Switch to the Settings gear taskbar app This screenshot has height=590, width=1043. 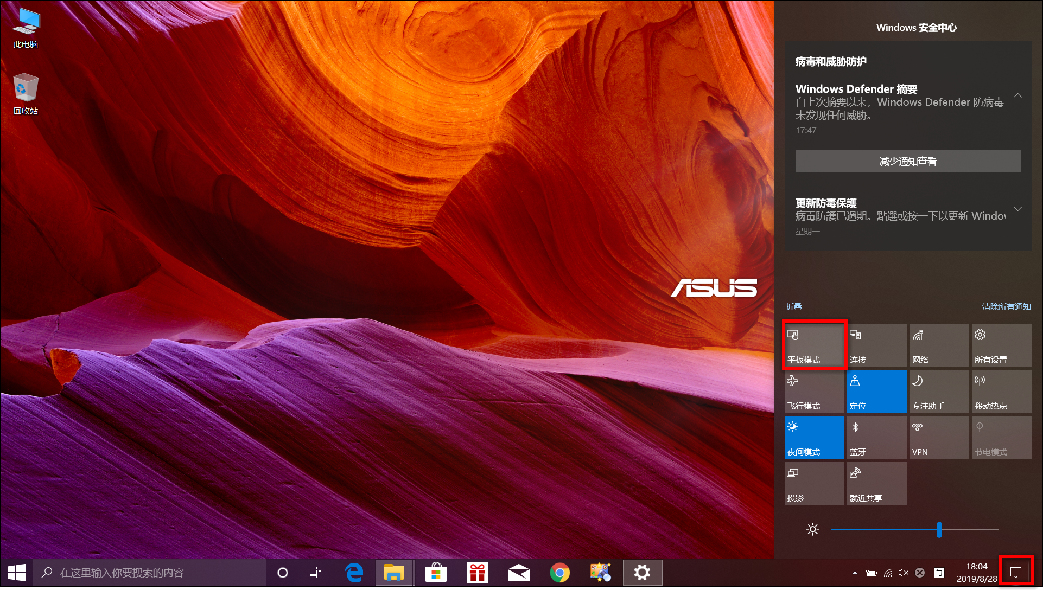click(x=643, y=573)
